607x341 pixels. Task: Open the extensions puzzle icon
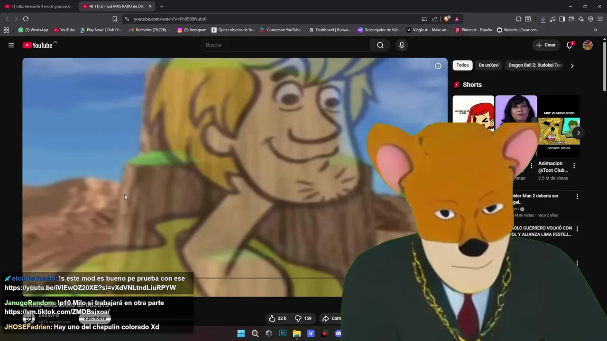(518, 19)
